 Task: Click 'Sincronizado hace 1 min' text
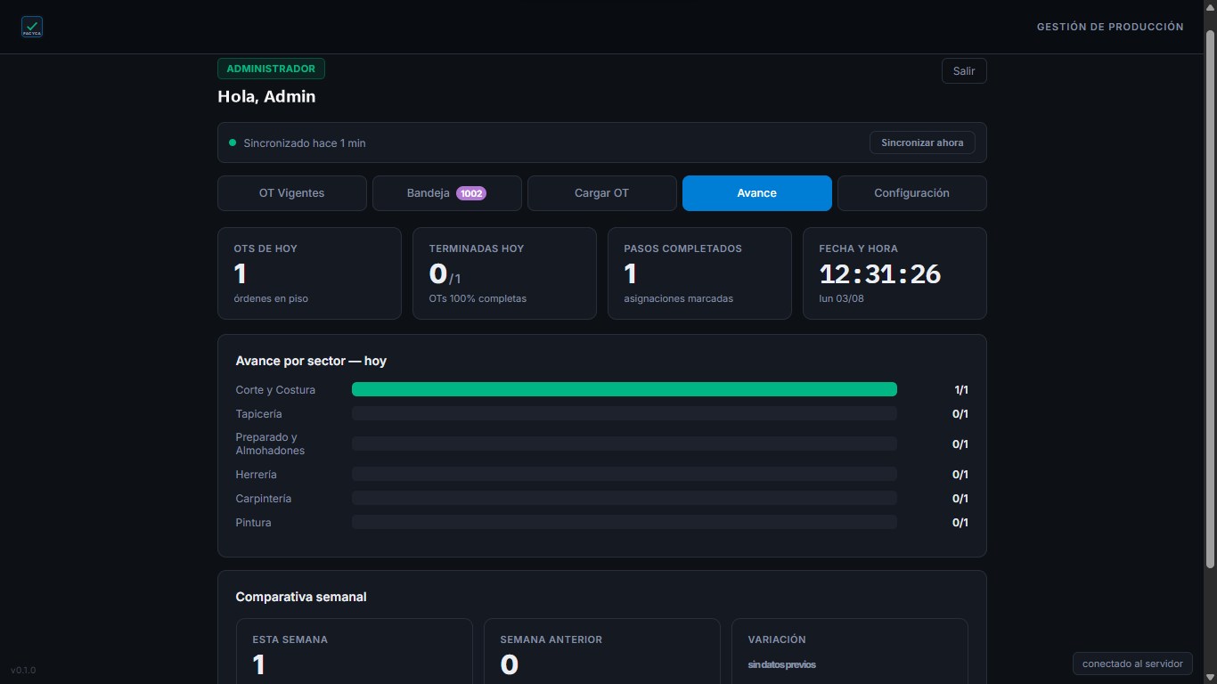305,142
